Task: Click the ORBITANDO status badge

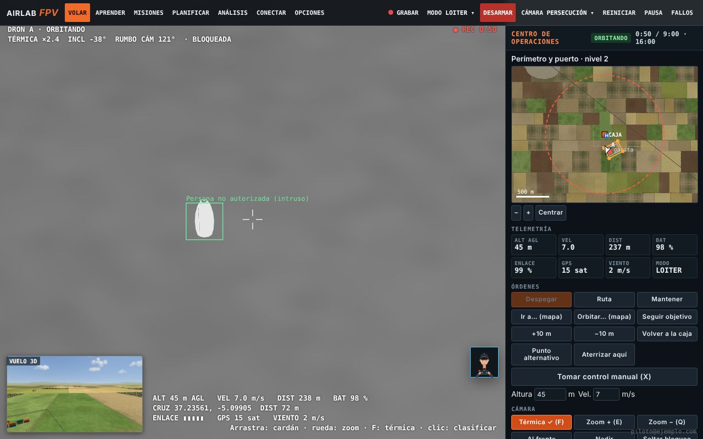Action: click(x=611, y=38)
